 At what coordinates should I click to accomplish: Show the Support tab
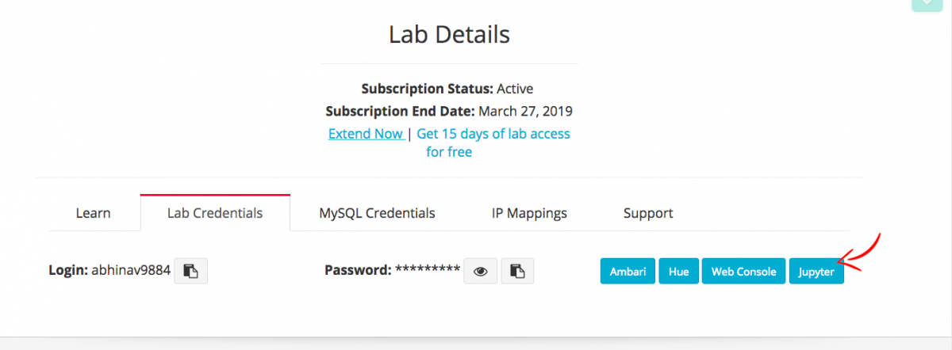pyautogui.click(x=648, y=213)
